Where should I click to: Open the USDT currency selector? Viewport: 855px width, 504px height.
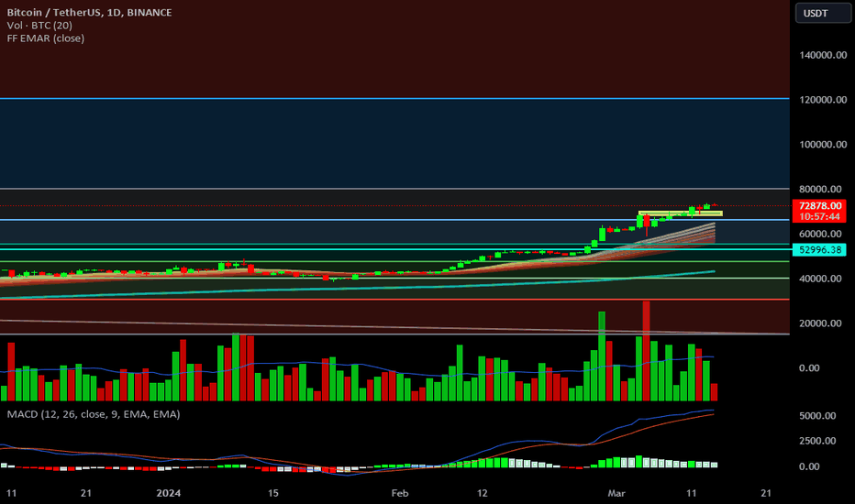click(823, 13)
